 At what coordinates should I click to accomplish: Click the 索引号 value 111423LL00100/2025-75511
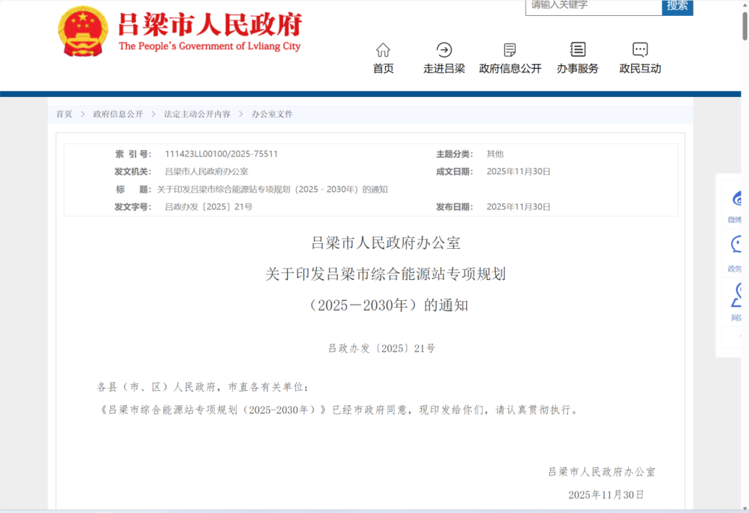(x=222, y=154)
